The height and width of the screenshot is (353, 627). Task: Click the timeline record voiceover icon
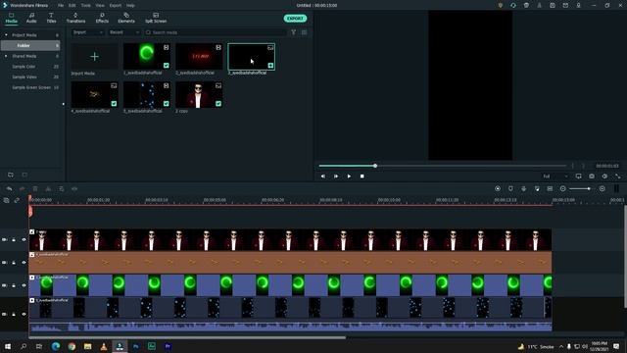tap(524, 189)
